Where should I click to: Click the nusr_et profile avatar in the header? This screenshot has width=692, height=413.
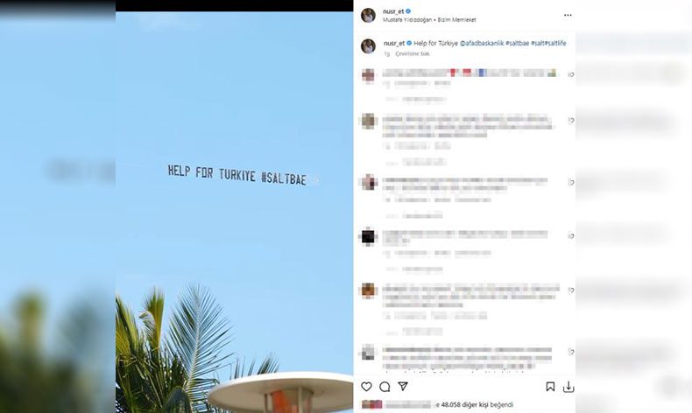pos(368,15)
